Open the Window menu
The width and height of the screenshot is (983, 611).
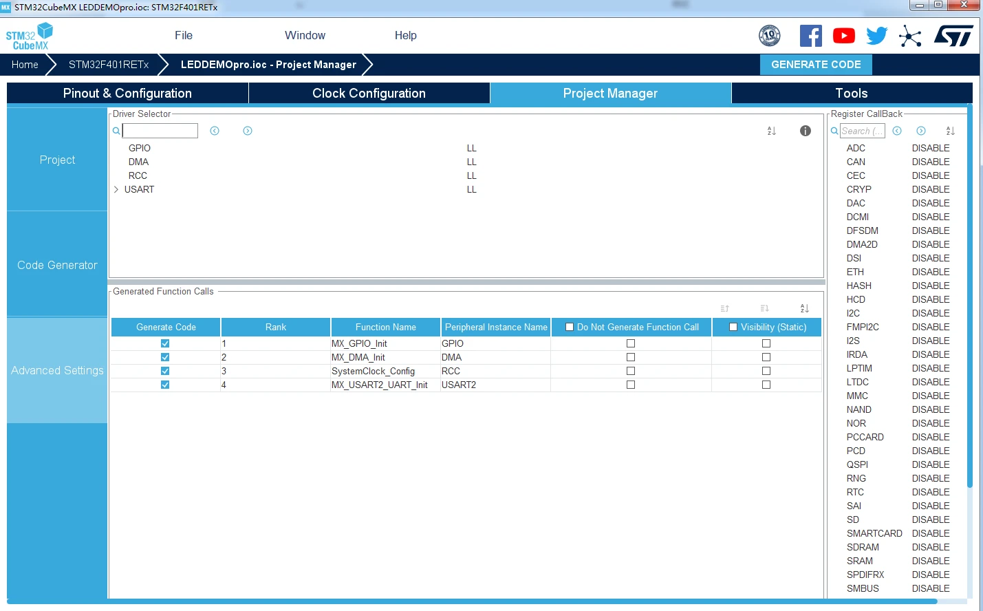coord(305,36)
